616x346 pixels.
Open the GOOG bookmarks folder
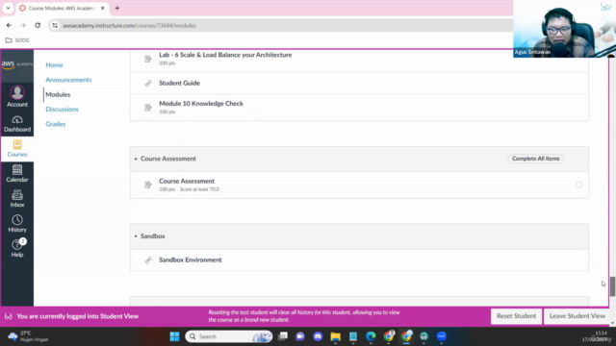point(17,40)
